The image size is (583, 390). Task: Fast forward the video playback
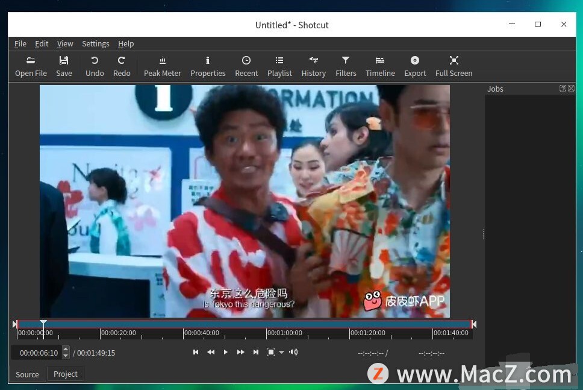[240, 352]
